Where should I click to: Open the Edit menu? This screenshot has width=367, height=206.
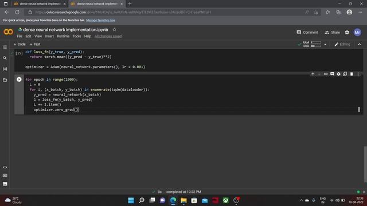[28, 36]
